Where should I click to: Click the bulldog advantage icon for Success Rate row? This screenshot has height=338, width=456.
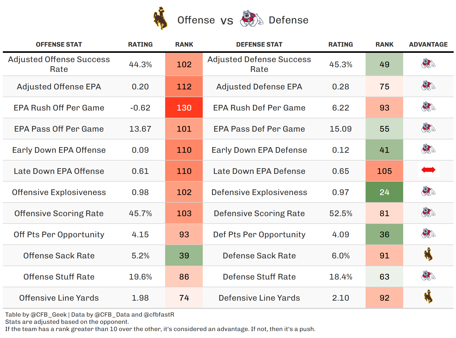click(x=428, y=63)
